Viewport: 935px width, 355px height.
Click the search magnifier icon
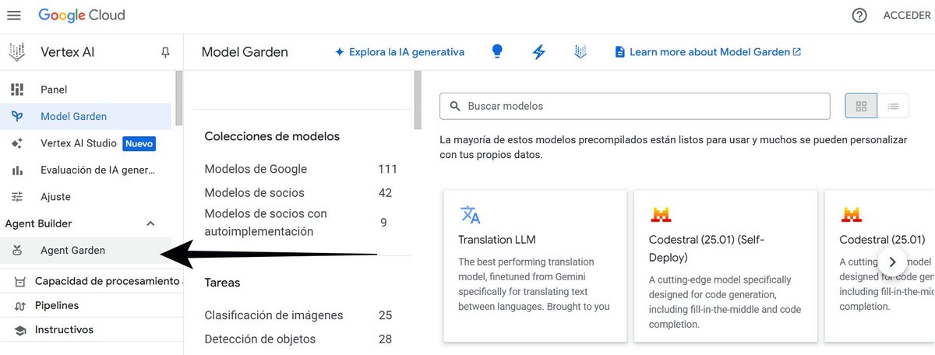[x=455, y=106]
